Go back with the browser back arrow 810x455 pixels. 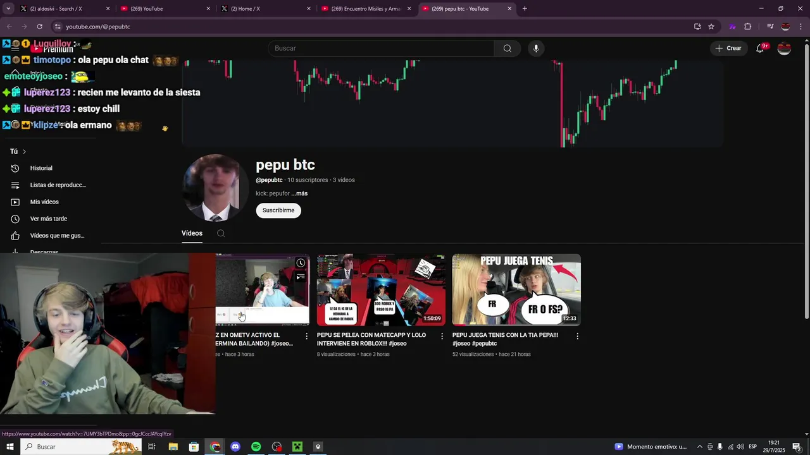click(9, 27)
